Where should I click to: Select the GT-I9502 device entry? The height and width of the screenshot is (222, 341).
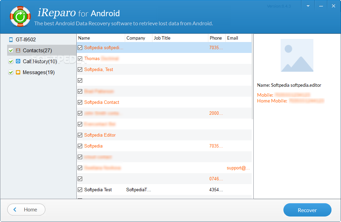pos(26,39)
